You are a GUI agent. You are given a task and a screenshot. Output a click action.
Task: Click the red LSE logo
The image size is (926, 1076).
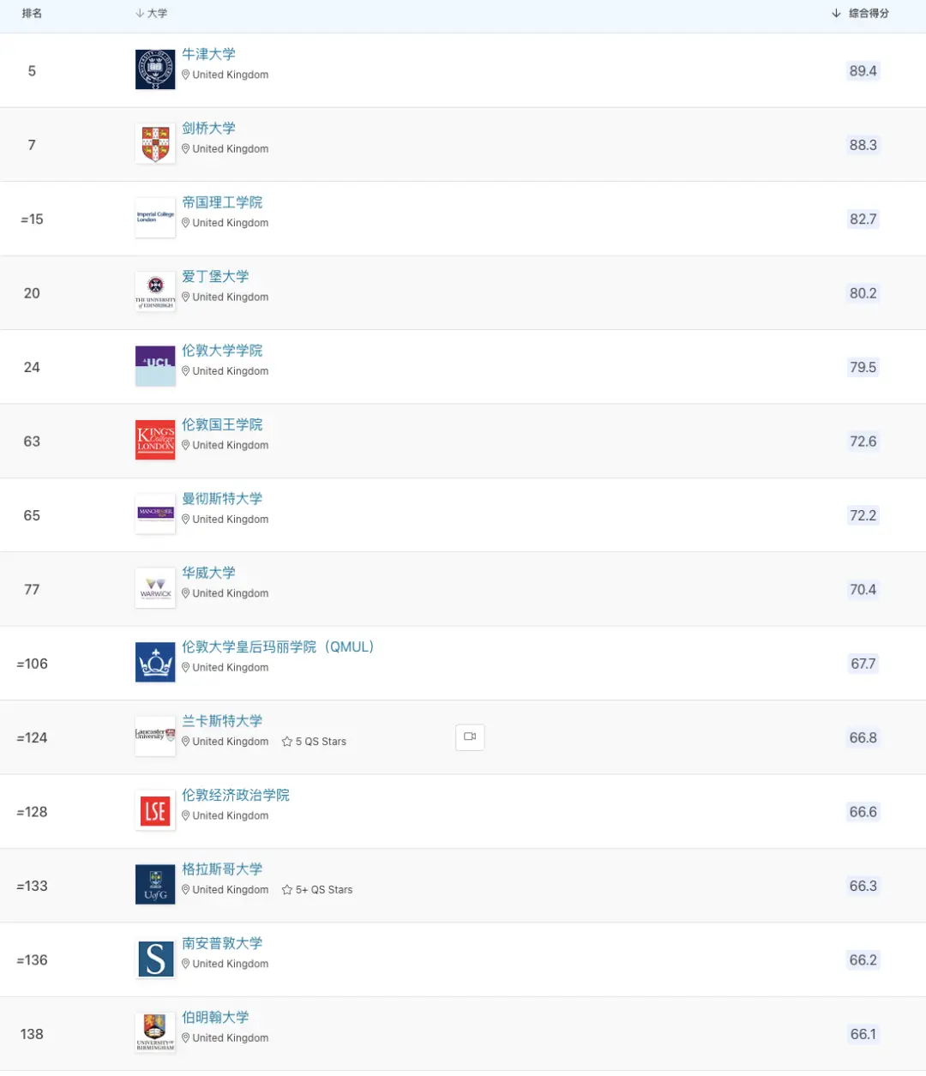(x=155, y=811)
